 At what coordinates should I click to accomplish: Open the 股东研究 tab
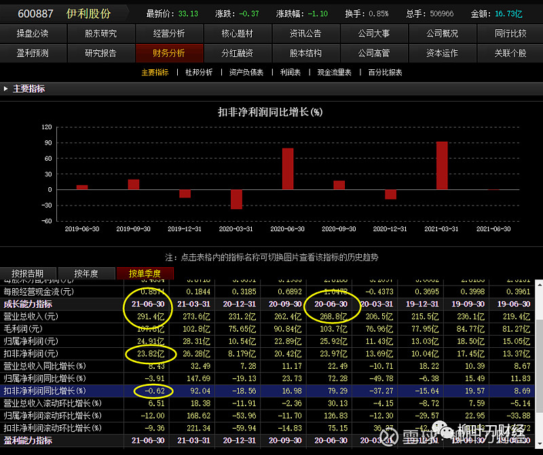101,33
